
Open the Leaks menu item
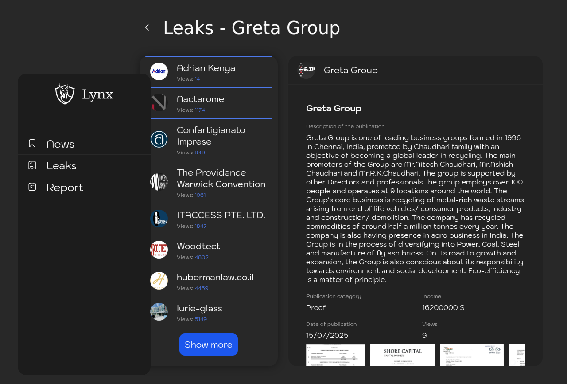click(x=84, y=165)
